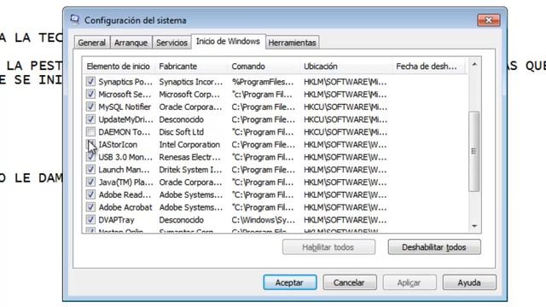Image resolution: width=546 pixels, height=307 pixels.
Task: Open the Herramientas tab
Action: 292,43
